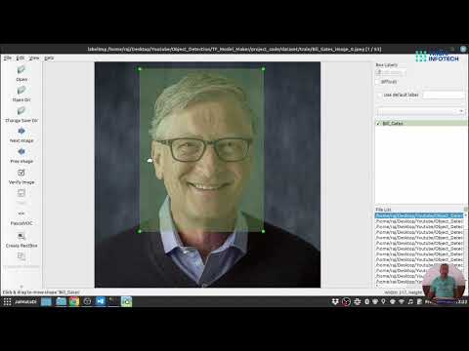Click the Bluetooth tray icon
Screen dimensions: 469x351
tap(366, 301)
